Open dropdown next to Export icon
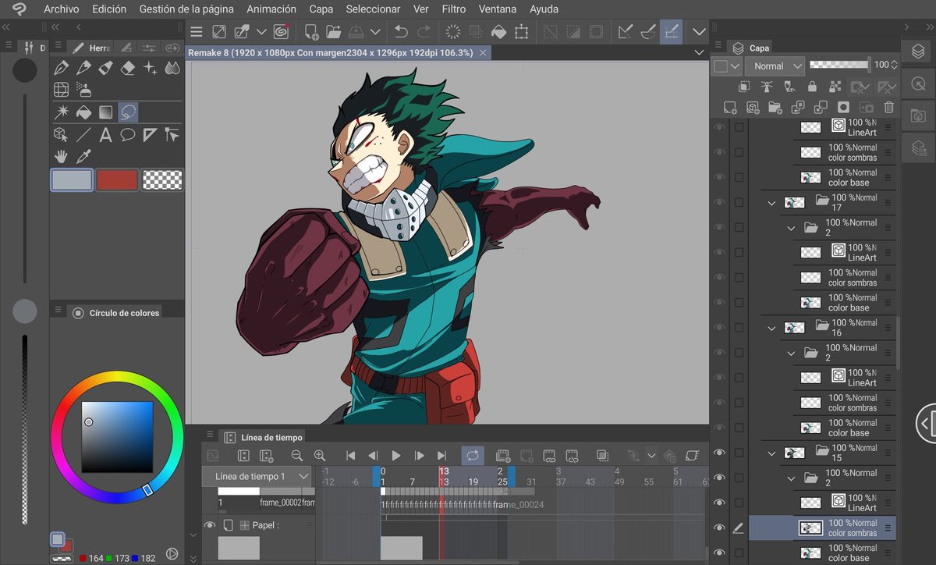Image resolution: width=936 pixels, height=565 pixels. [375, 32]
